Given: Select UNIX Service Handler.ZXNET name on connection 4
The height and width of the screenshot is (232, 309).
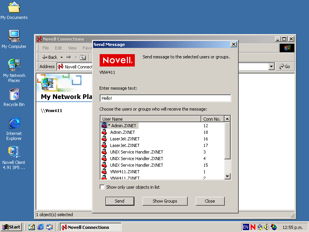Looking at the screenshot, I should 137,159.
